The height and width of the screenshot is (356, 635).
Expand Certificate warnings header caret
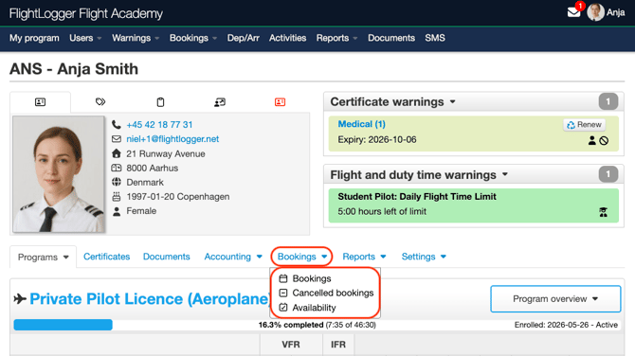[x=453, y=102]
